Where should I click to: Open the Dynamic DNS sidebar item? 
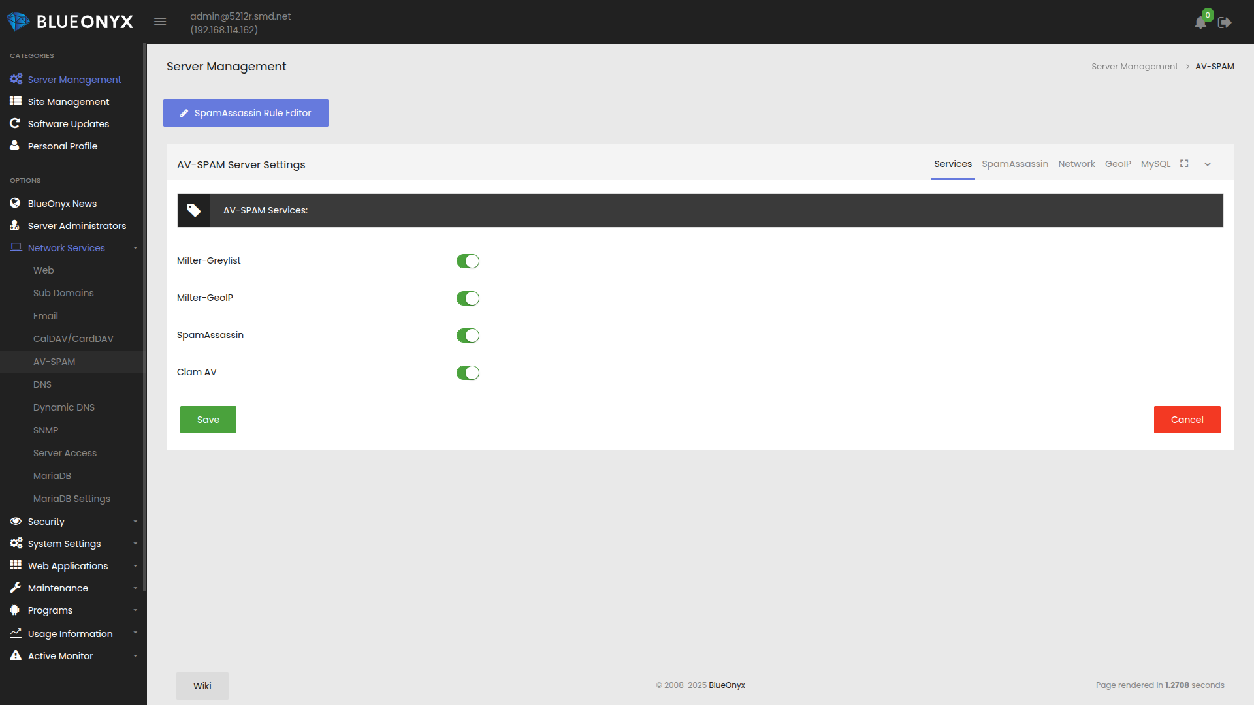(64, 407)
